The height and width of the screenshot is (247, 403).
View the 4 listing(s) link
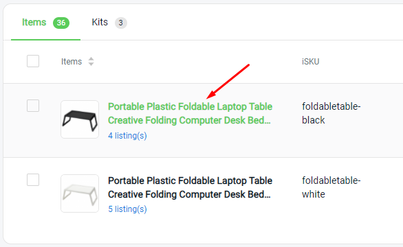coord(127,135)
